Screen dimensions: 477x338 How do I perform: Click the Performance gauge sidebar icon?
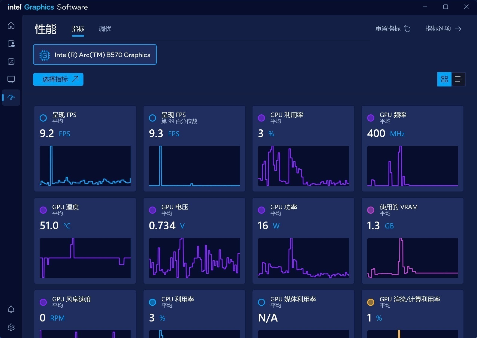11,97
